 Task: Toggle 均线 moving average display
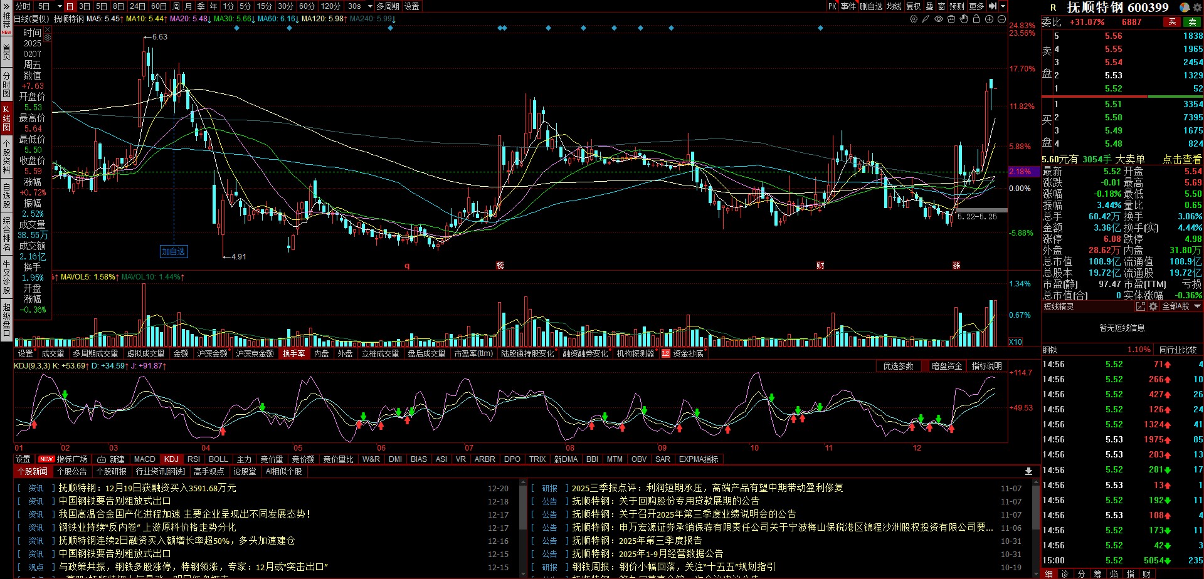(894, 6)
